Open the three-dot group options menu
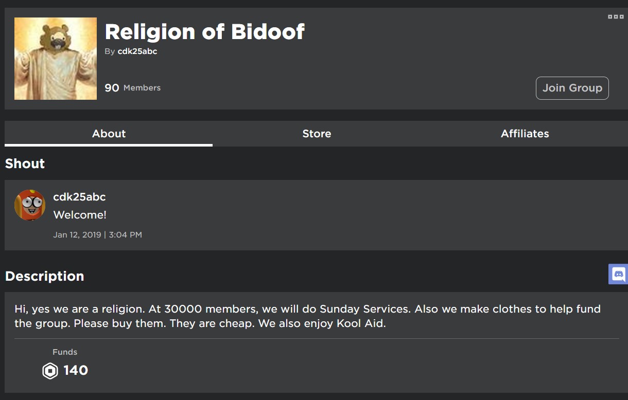The height and width of the screenshot is (400, 628). 616,17
